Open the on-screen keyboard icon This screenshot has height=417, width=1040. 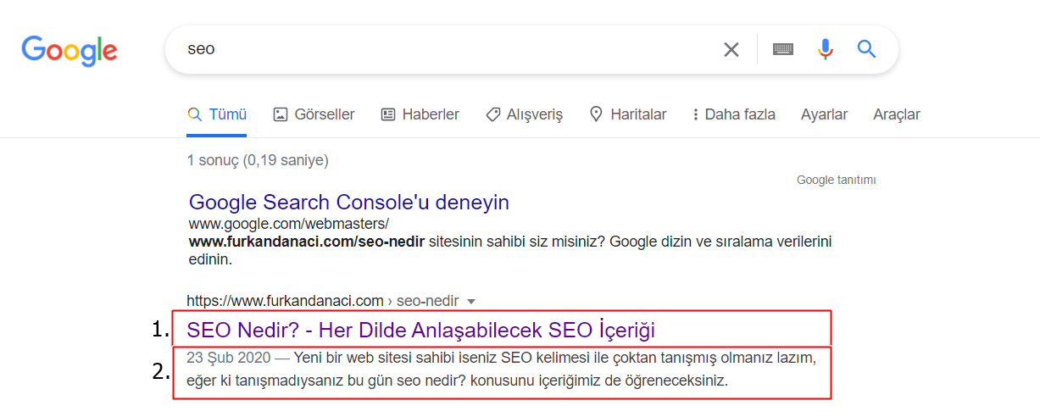783,49
